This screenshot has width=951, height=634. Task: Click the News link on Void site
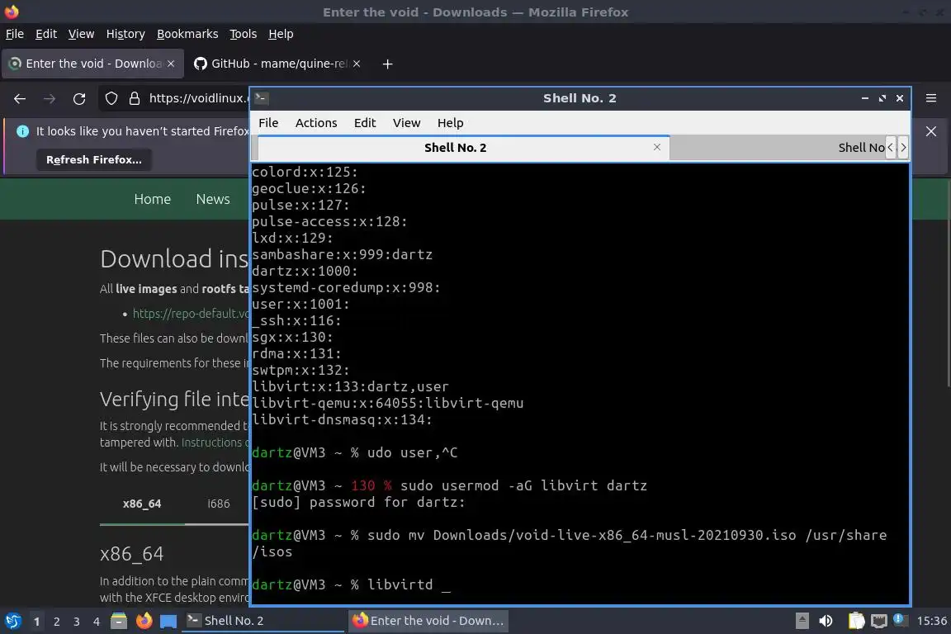point(213,199)
